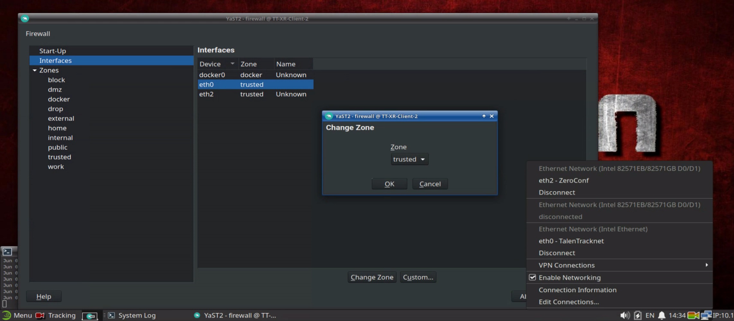Collapse the Zones tree in sidebar

[34, 70]
